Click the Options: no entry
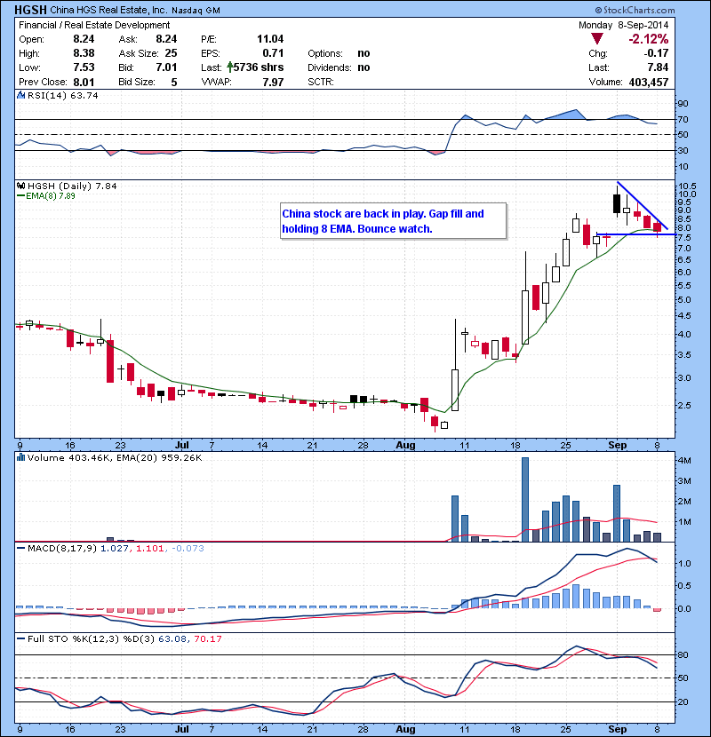This screenshot has height=737, width=711. coord(339,53)
